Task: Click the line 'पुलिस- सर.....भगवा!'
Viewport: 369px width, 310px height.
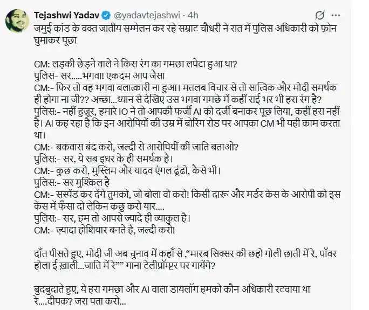Action: pyautogui.click(x=99, y=75)
